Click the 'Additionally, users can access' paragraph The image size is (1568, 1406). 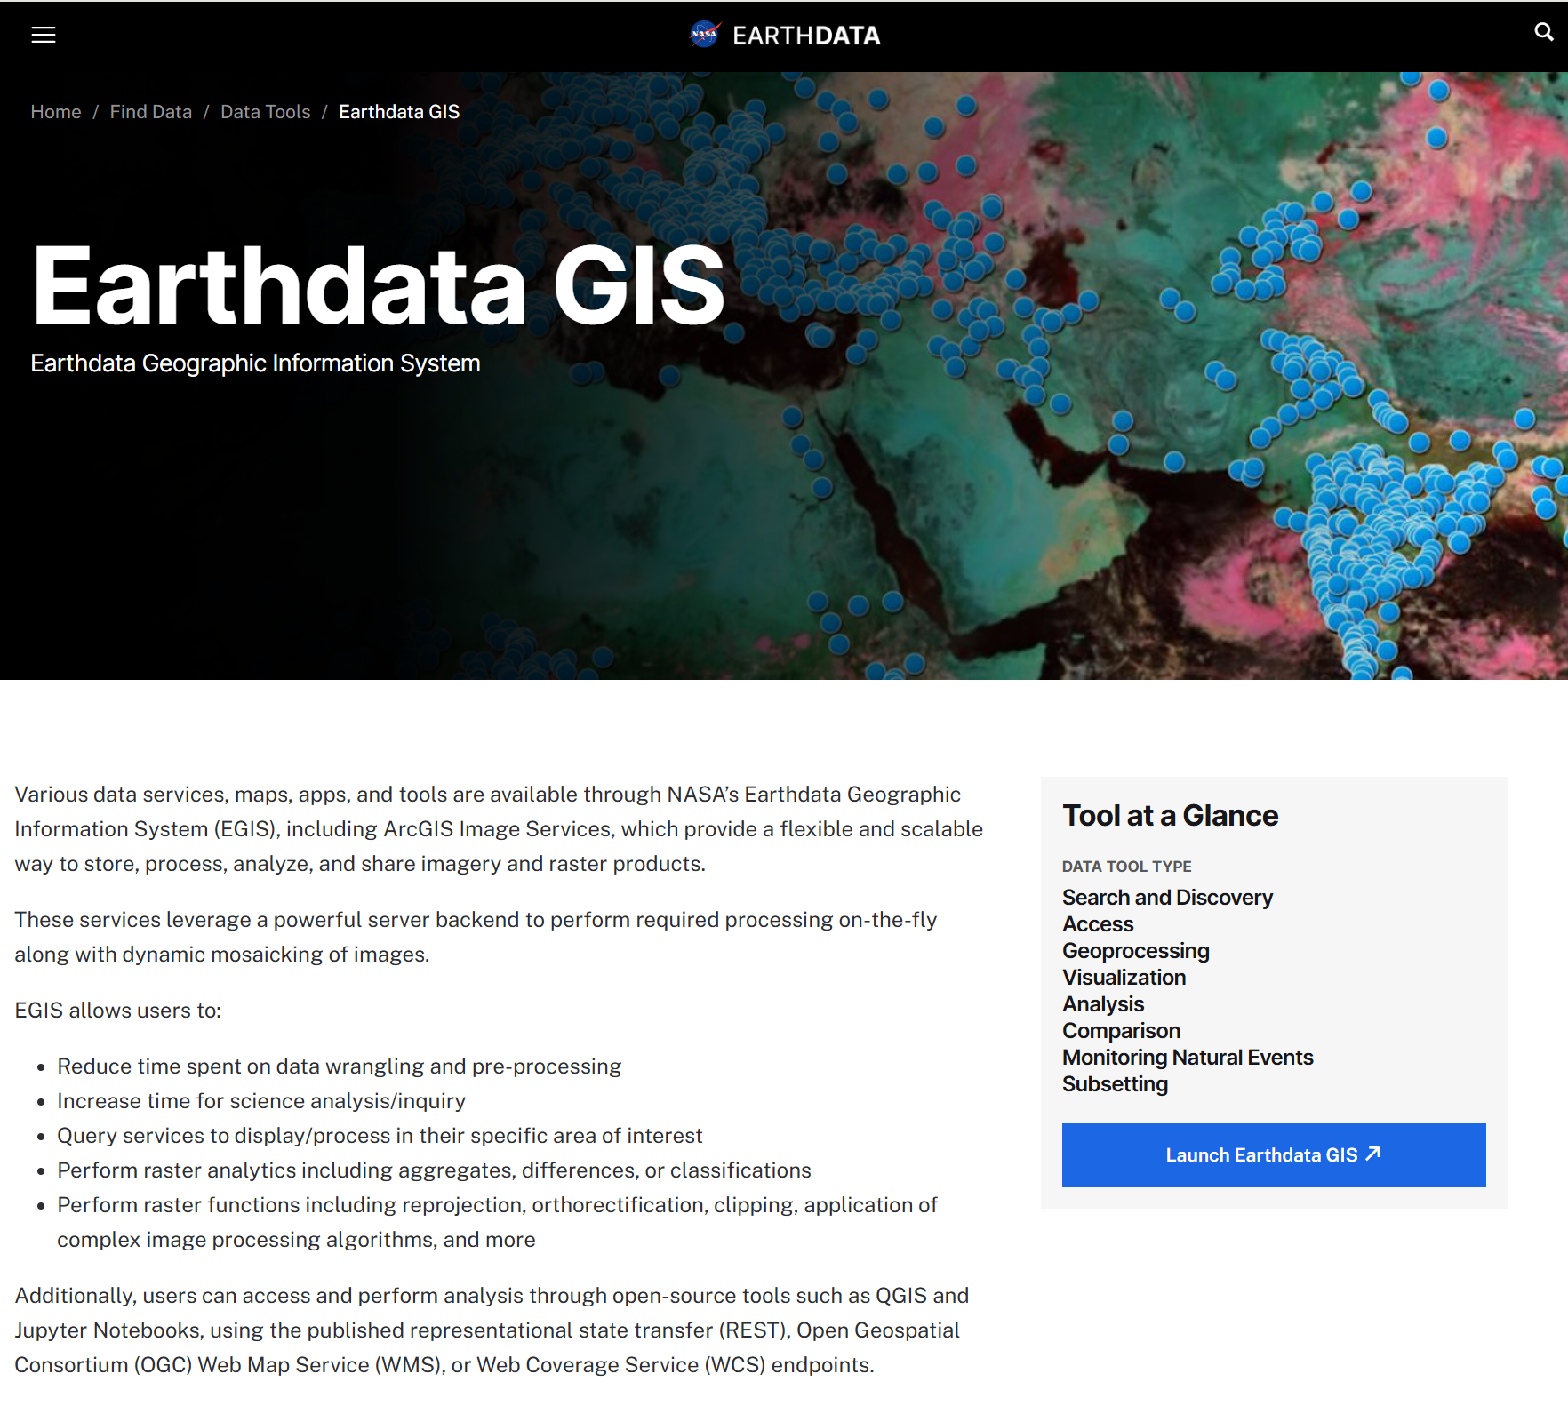492,1330
